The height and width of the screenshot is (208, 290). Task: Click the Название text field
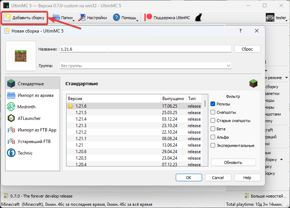(146, 49)
